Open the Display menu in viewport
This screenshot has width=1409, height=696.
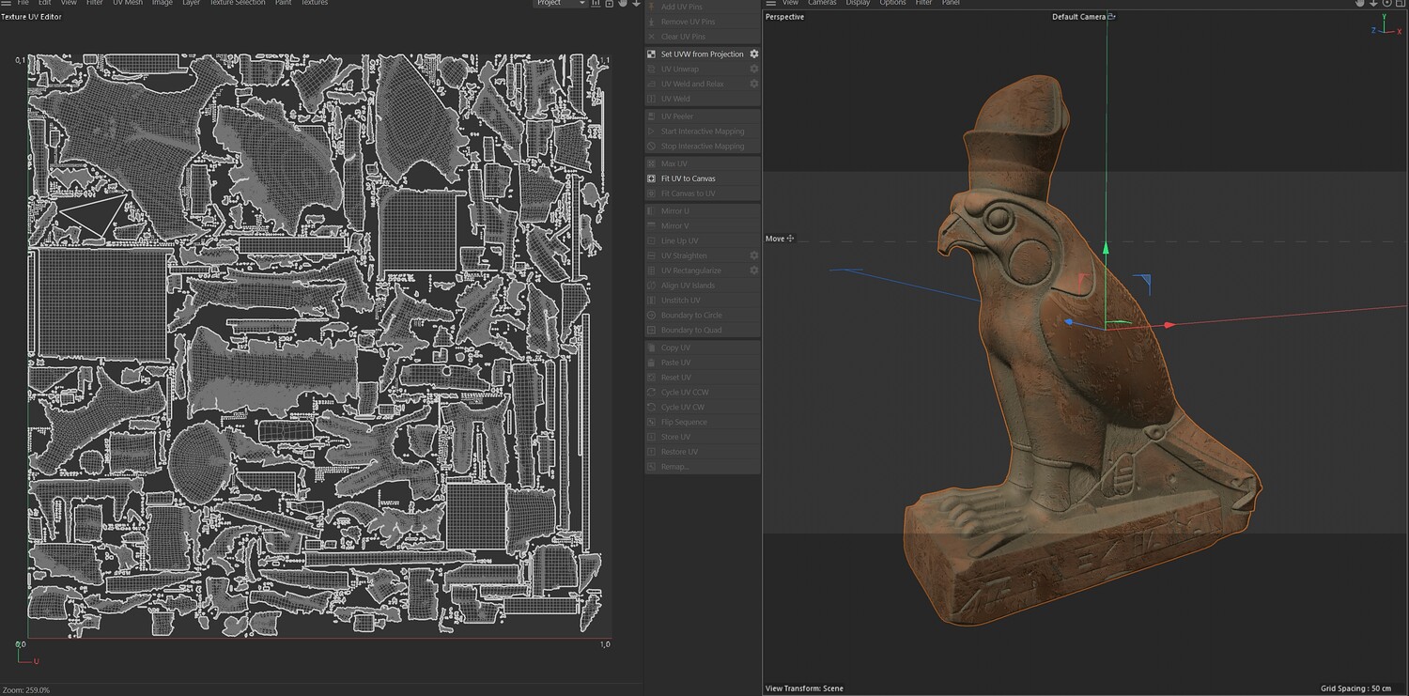[858, 3]
